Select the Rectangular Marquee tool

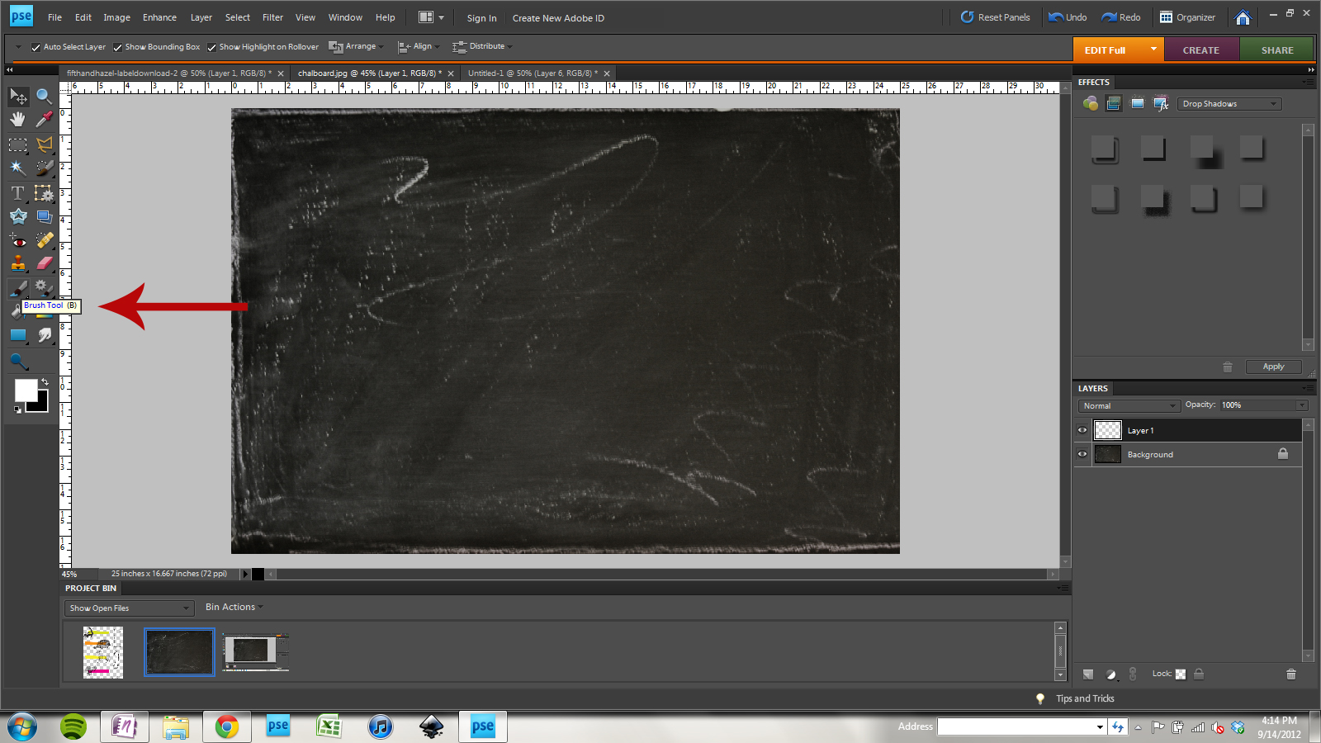point(17,145)
